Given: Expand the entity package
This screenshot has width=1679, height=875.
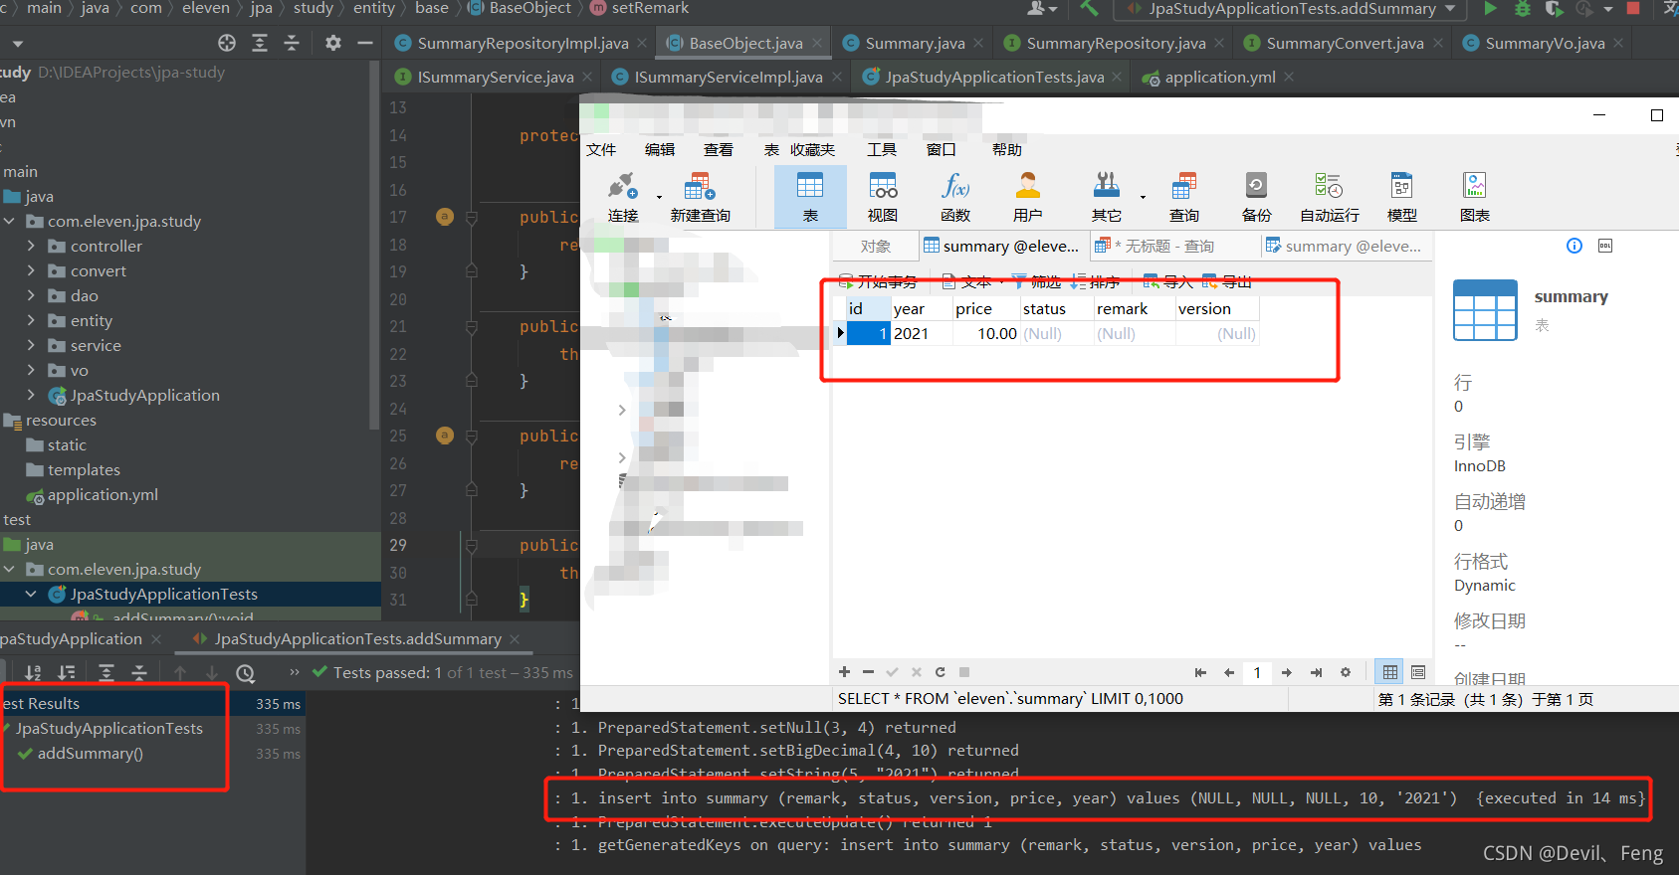Looking at the screenshot, I should coord(31,320).
